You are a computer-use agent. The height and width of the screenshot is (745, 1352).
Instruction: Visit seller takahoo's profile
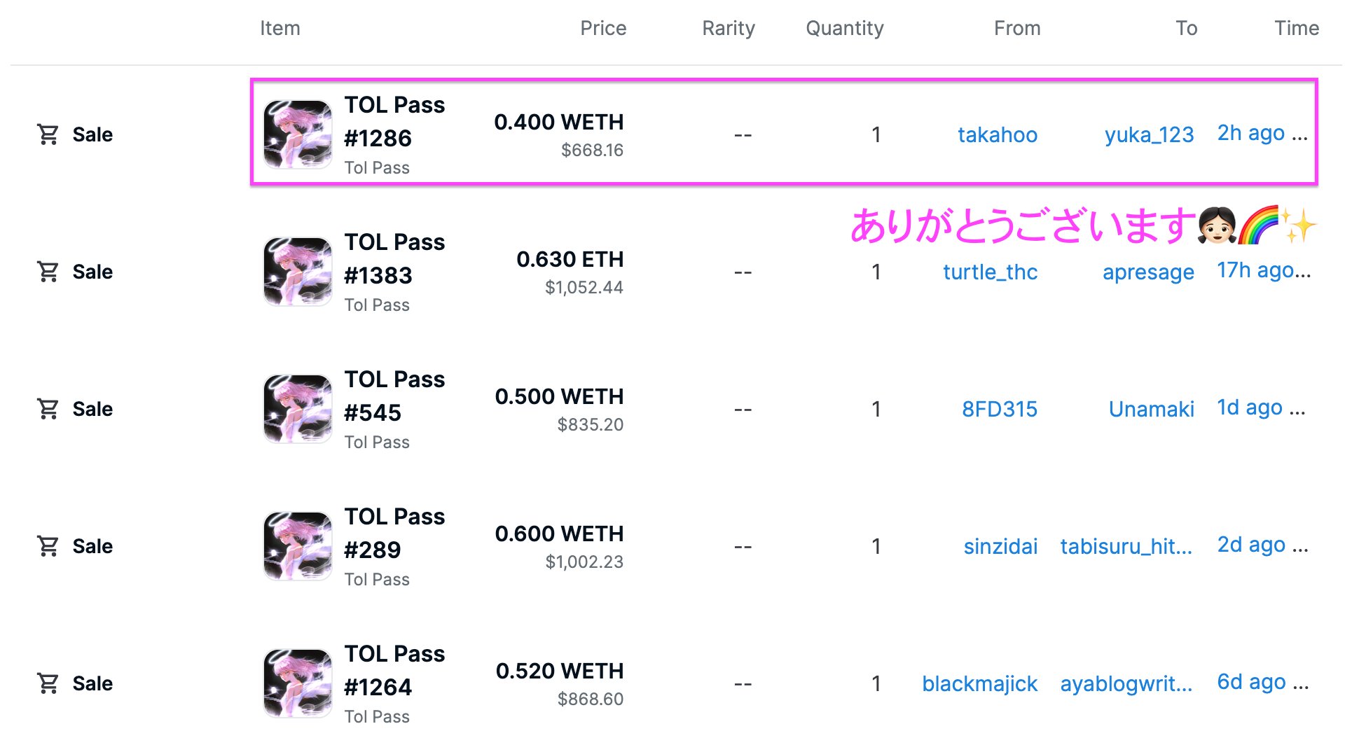(998, 134)
